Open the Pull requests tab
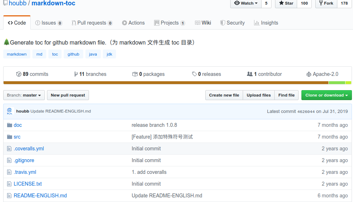 tap(92, 23)
